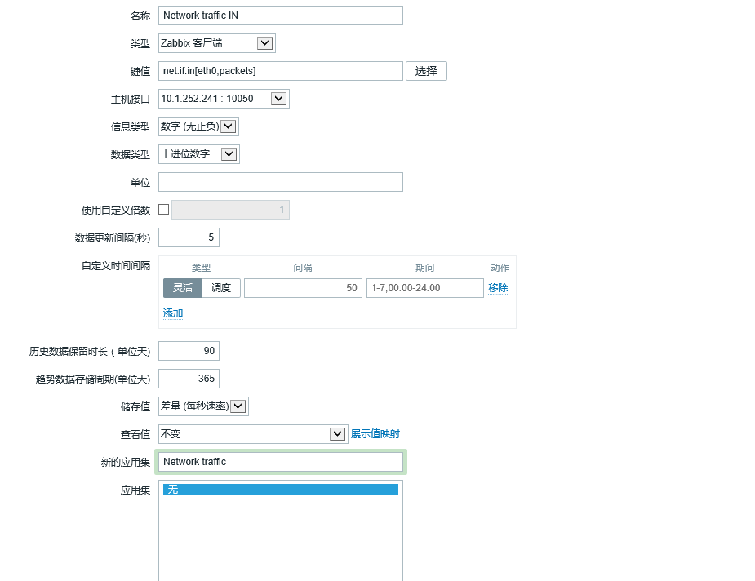Select the 调度 interval type toggle
Viewport: 755px width, 581px height.
[x=221, y=288]
